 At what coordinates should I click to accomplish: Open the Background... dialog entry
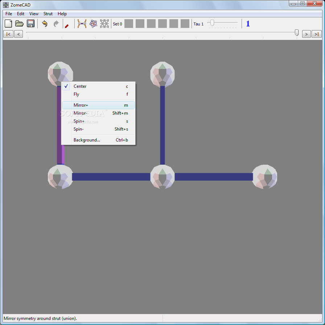coord(98,140)
